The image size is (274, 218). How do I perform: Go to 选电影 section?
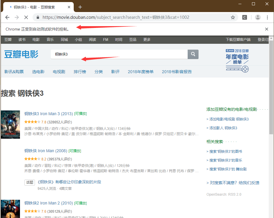(x=38, y=72)
